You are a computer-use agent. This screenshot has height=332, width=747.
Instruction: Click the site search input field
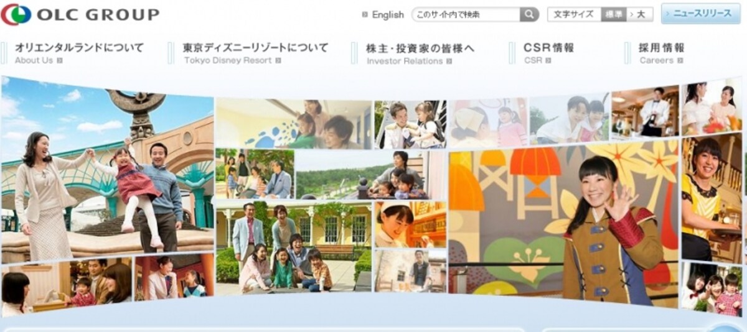[x=466, y=14]
